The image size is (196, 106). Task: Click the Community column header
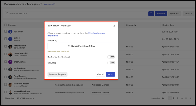click(131, 25)
